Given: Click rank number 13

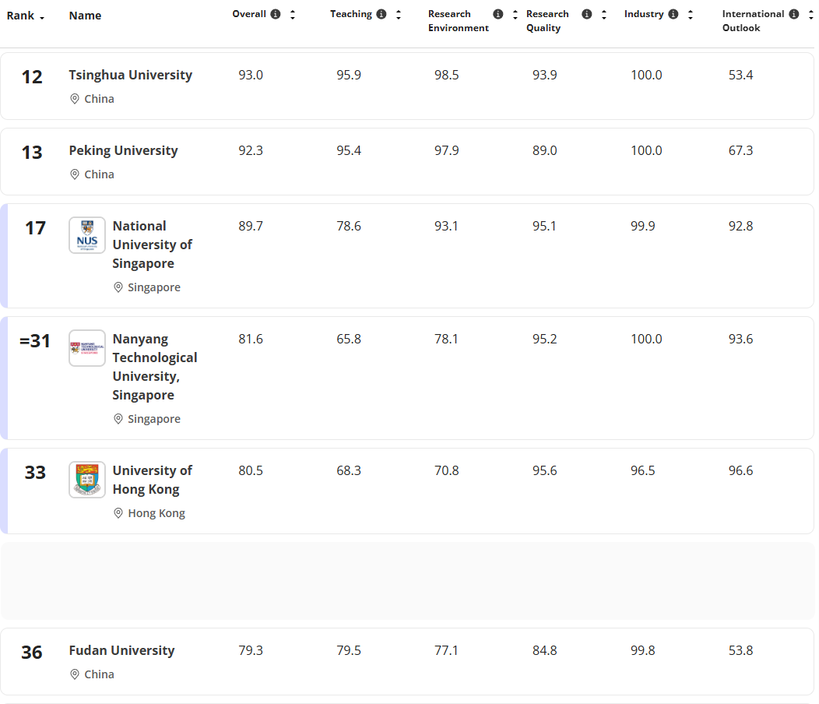Looking at the screenshot, I should coord(32,153).
